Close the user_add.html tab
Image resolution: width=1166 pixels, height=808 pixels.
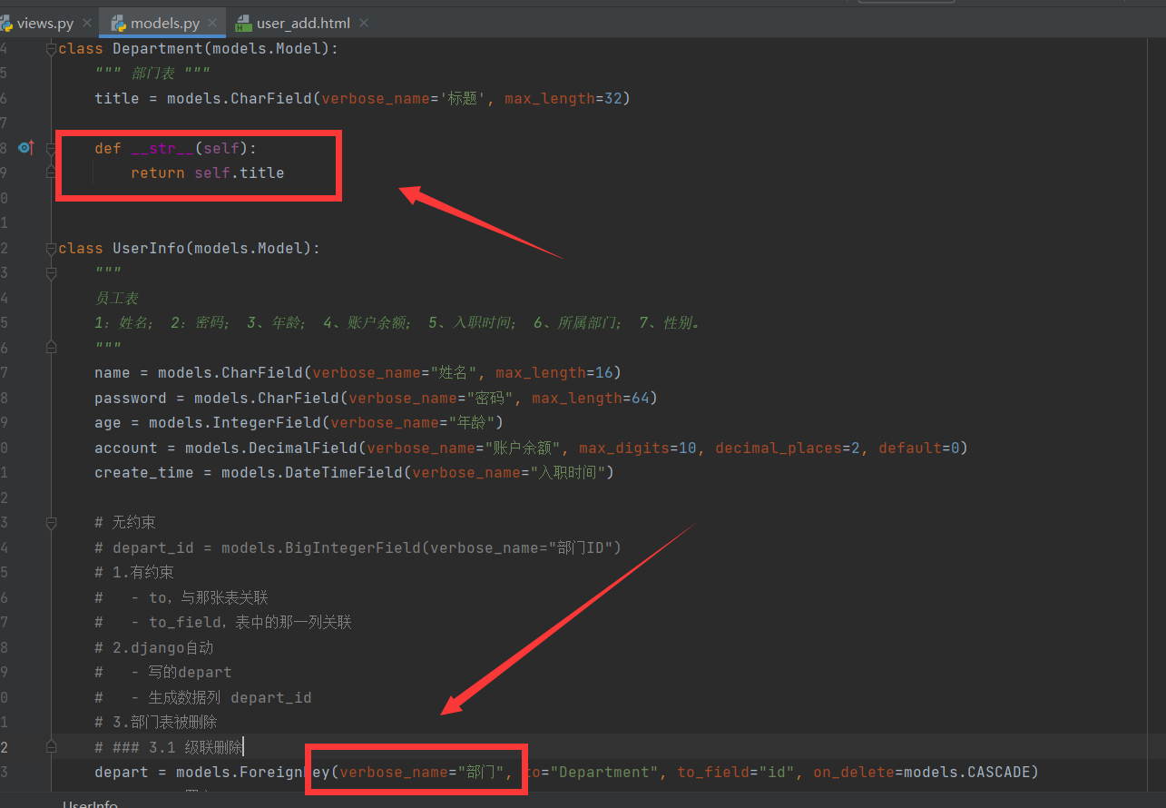point(365,24)
